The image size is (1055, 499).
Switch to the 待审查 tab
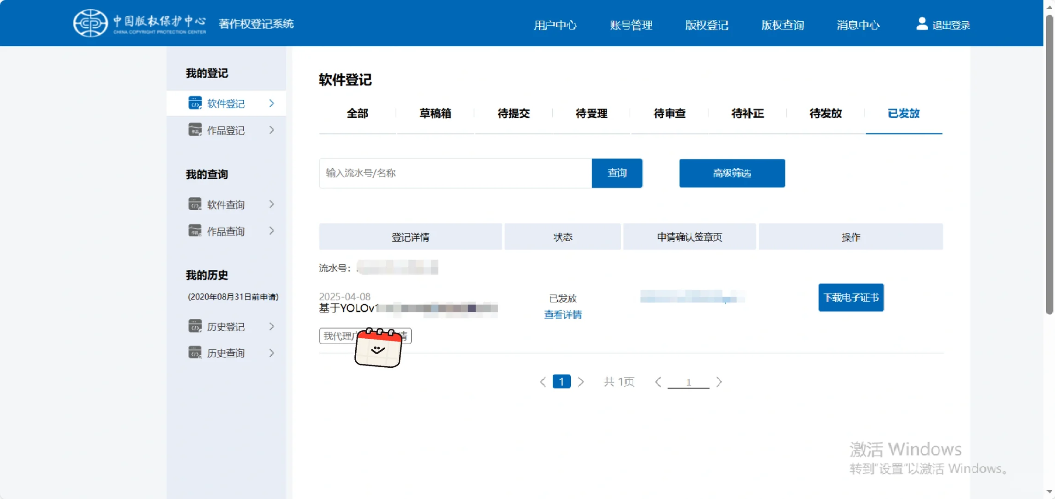pos(669,113)
